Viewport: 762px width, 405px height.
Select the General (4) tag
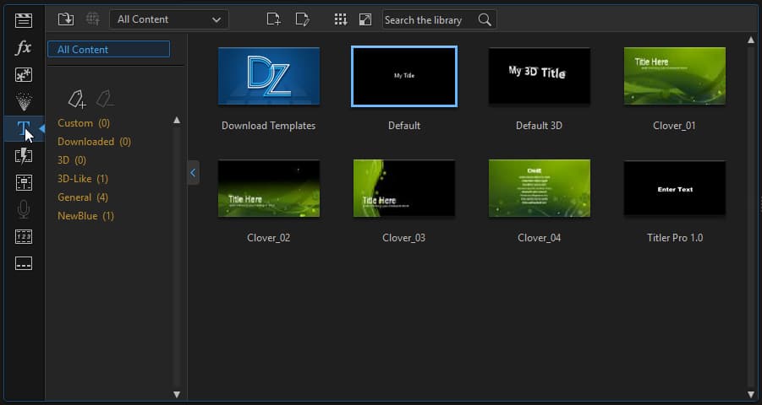pyautogui.click(x=83, y=197)
